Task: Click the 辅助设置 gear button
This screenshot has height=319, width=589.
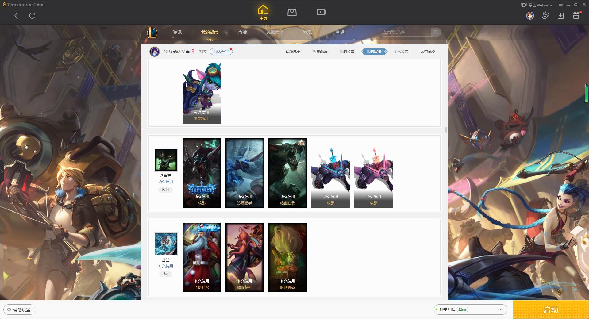Action: 19,310
